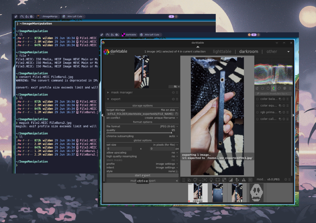
Task: Reset the color equalizer module parameters
Action: (284, 106)
